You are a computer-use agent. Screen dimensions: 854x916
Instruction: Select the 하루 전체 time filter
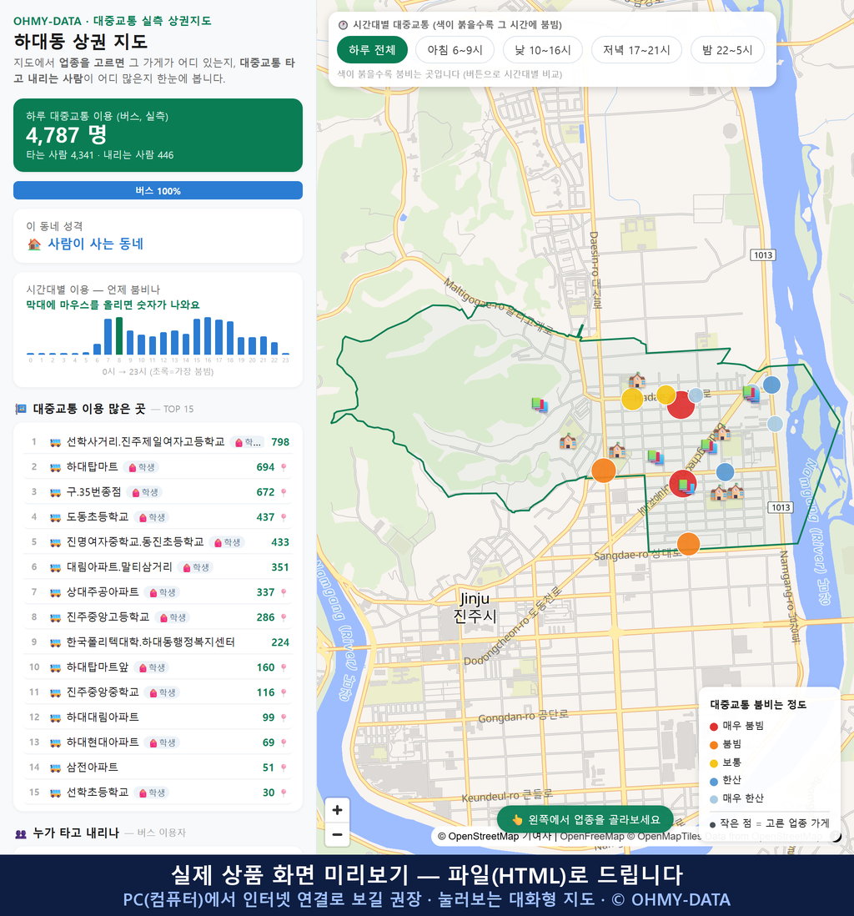372,50
